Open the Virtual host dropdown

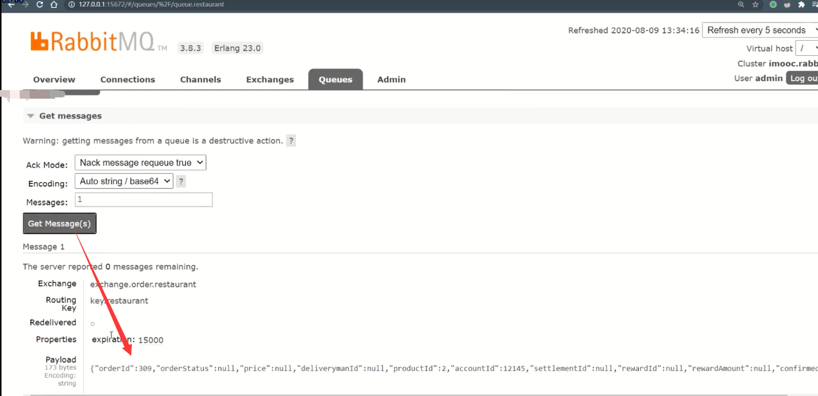coord(807,48)
